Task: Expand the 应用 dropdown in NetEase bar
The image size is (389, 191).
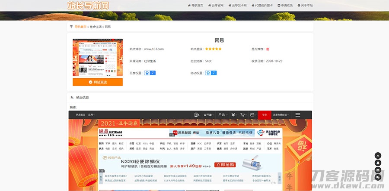Action: coord(92,115)
